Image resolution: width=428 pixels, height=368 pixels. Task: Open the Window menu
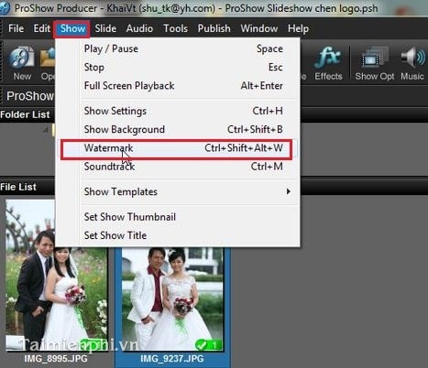[x=259, y=28]
